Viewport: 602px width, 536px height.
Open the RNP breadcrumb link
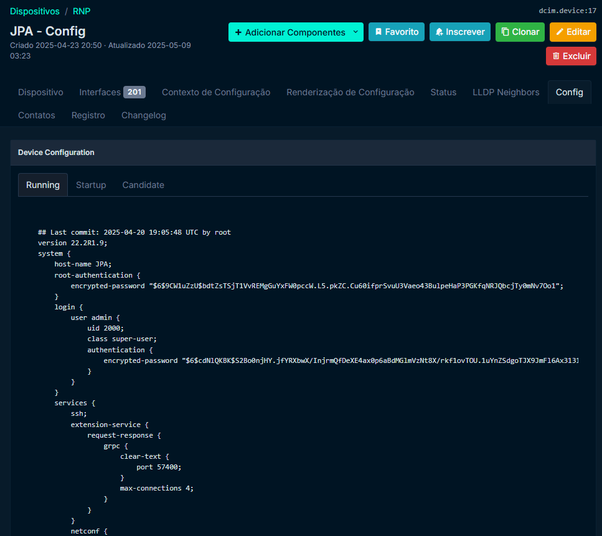tap(81, 11)
